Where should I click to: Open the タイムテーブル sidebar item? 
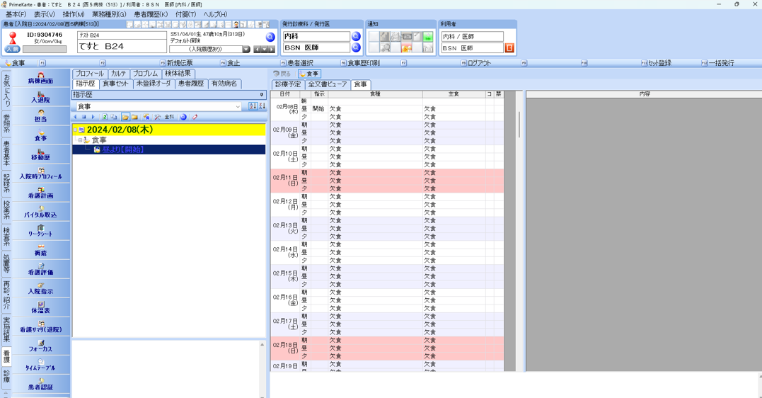tap(41, 366)
